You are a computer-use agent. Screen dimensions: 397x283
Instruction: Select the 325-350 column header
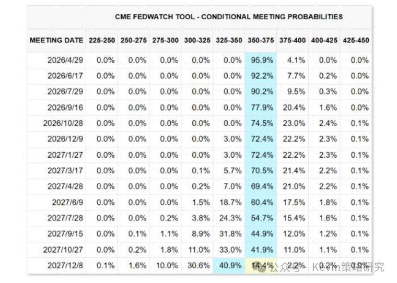[230, 40]
